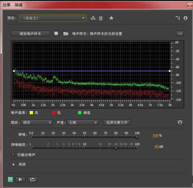Image resolution: width=193 pixels, height=188 pixels.
Task: Click the channel routing icon at top right
Action: pyautogui.click(x=178, y=18)
